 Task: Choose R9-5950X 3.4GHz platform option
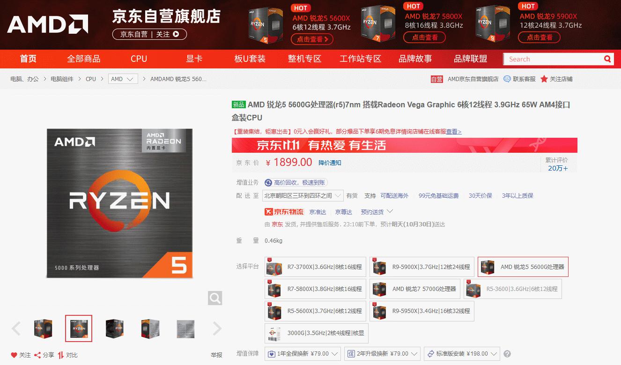pos(422,311)
